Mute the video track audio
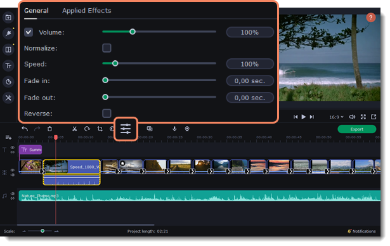 [x=13, y=175]
